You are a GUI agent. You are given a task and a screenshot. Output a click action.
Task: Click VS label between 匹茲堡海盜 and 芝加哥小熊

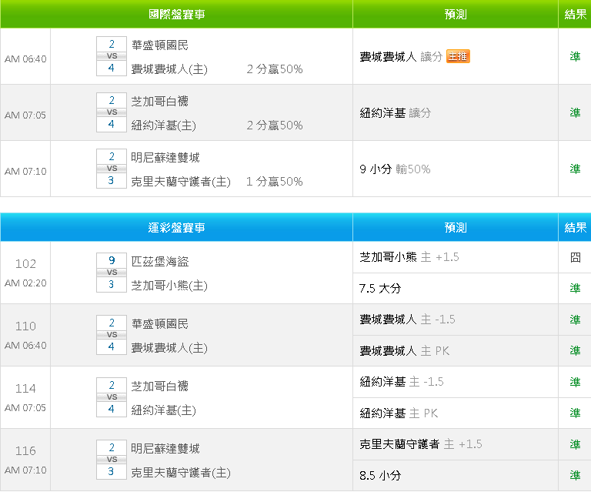[112, 273]
